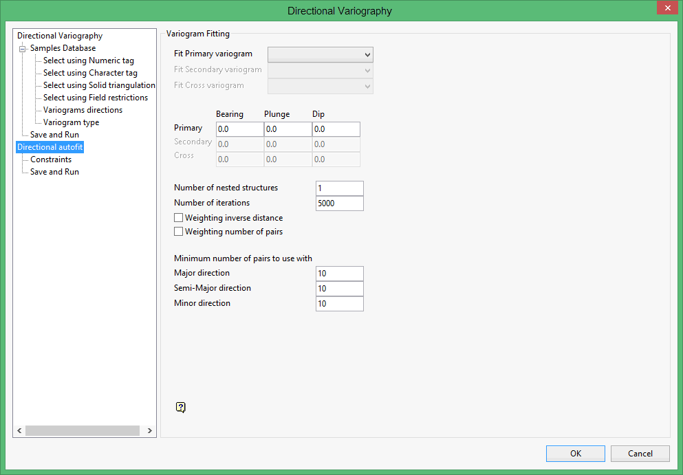The image size is (683, 475).
Task: Open the Variograms directions settings
Action: (x=84, y=109)
